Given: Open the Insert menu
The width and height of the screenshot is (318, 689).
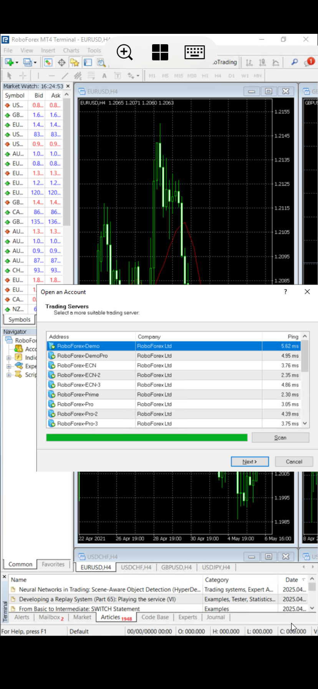Looking at the screenshot, I should tap(48, 50).
